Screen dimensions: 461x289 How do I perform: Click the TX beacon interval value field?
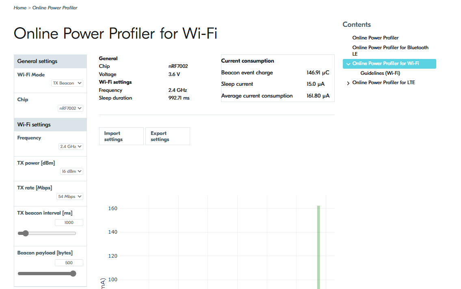click(x=69, y=222)
